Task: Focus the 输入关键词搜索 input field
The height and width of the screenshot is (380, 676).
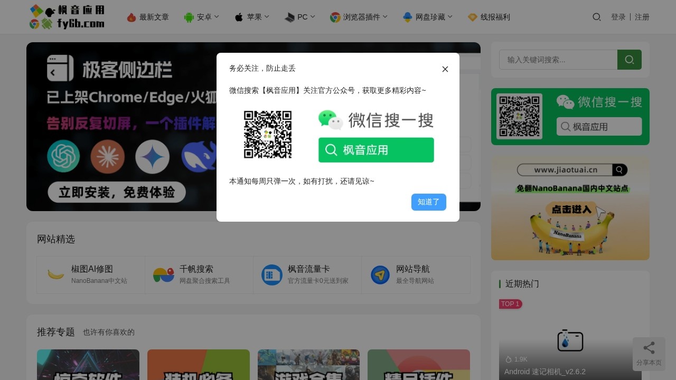Action: tap(558, 60)
